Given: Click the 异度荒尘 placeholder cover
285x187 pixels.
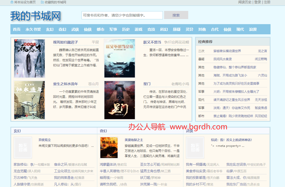Looking at the screenshot, I should point(23,148).
